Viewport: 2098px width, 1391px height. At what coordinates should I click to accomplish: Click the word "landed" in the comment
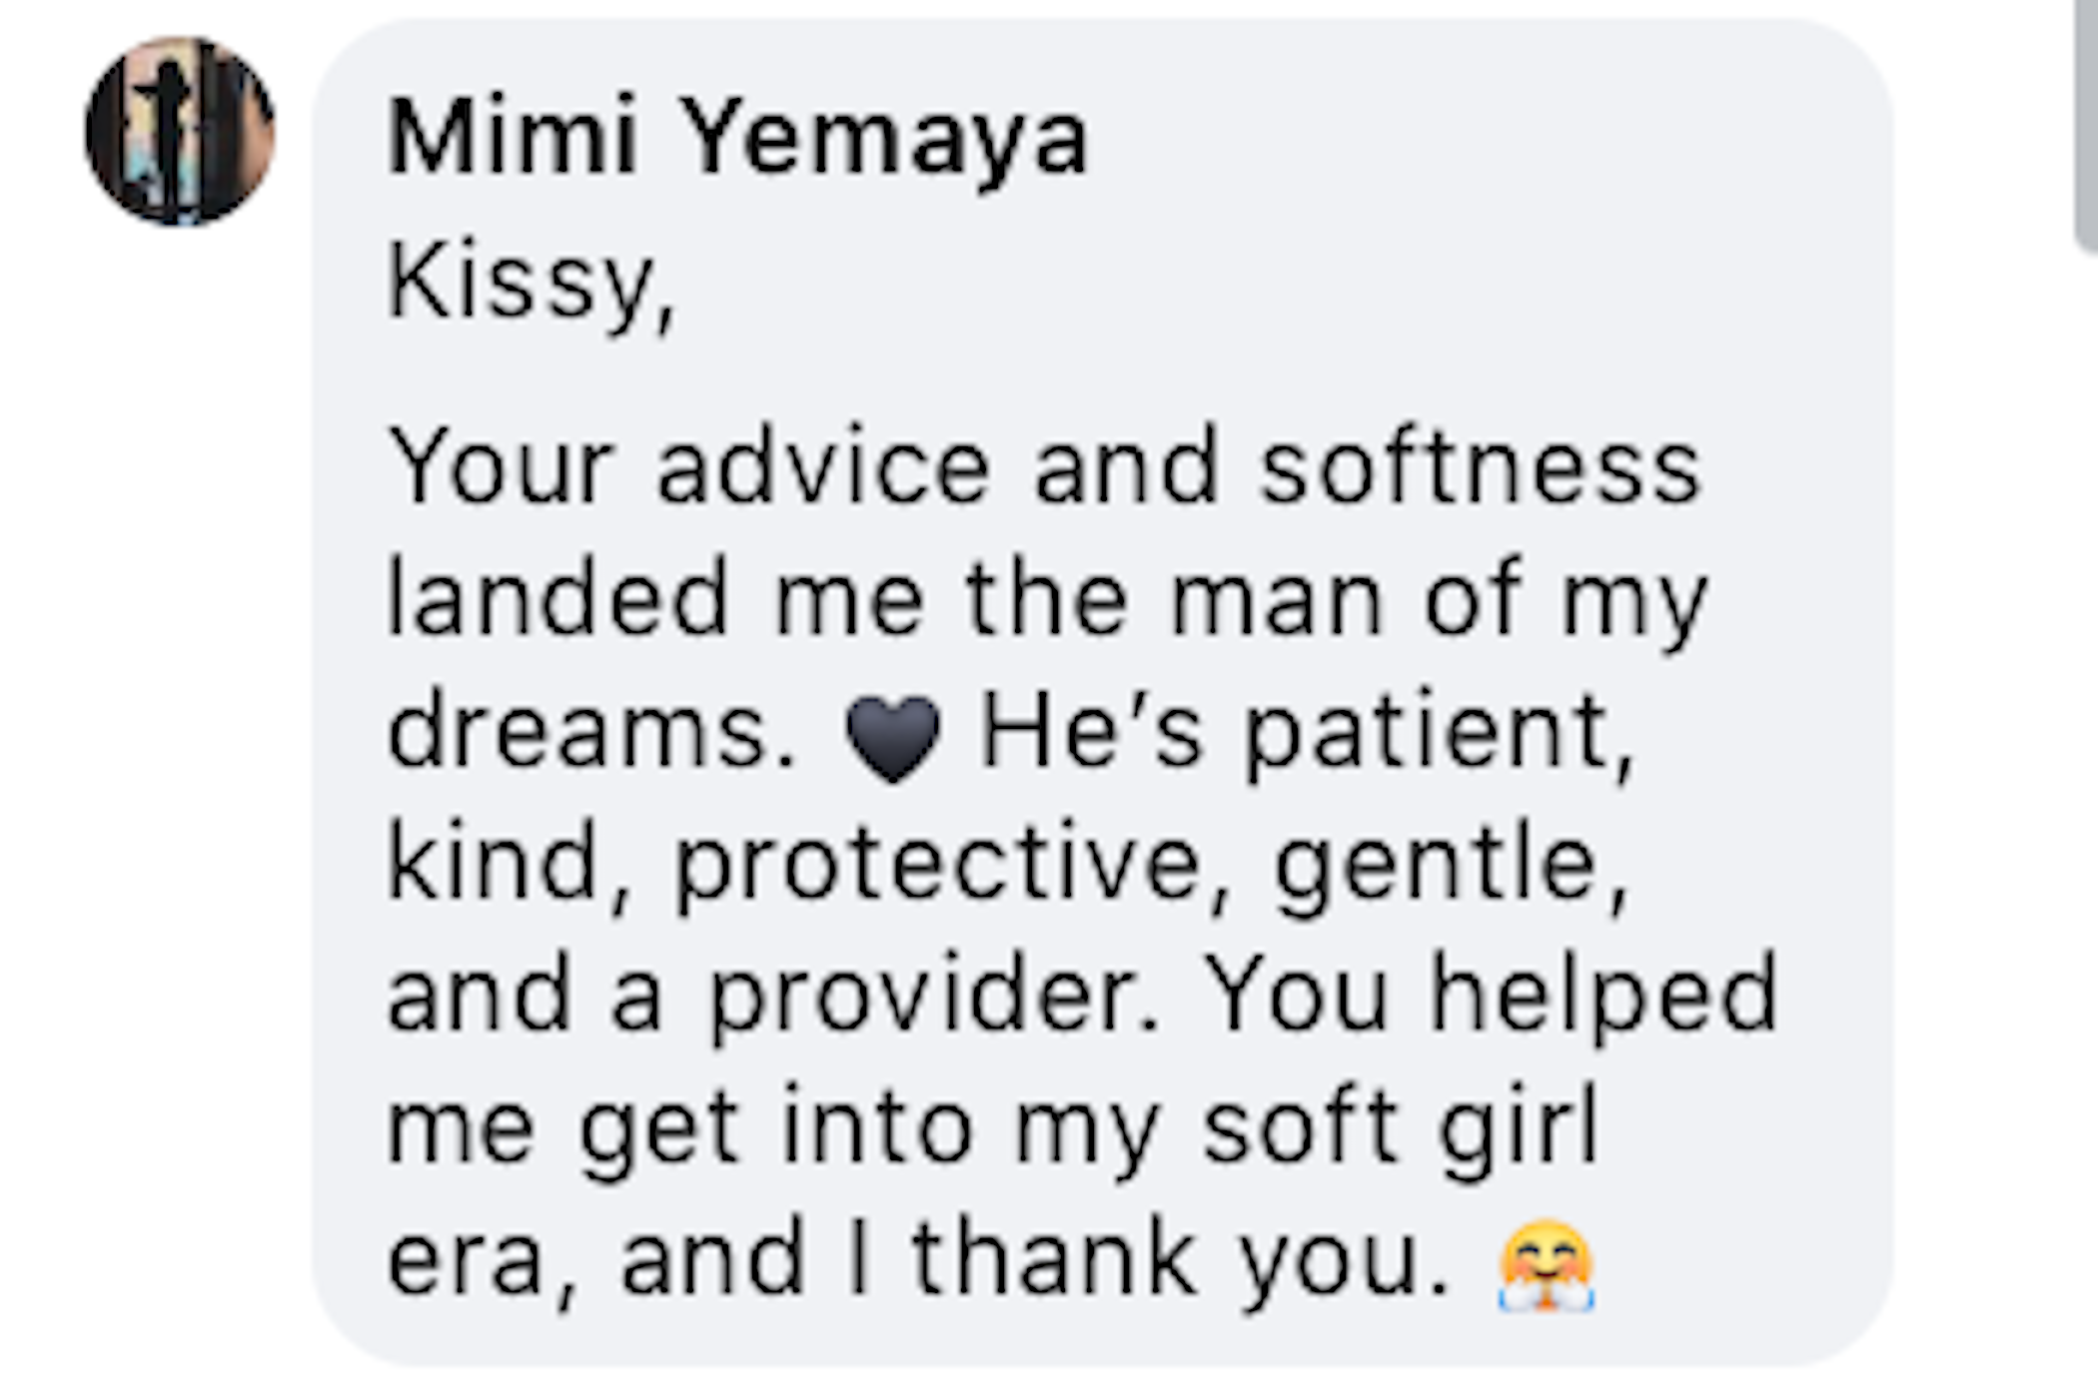[557, 598]
